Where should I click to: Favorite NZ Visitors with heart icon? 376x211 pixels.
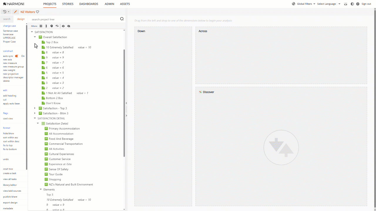[38, 12]
